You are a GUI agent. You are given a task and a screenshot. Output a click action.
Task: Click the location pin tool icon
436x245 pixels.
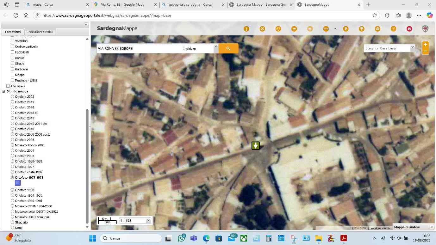point(346,29)
